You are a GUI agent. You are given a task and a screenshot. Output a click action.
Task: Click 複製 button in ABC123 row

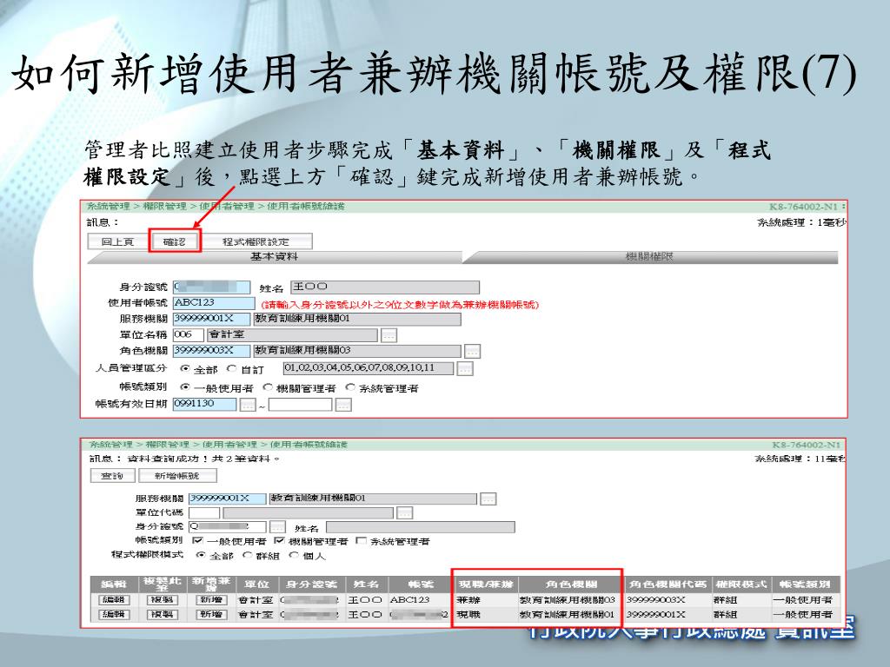[x=163, y=600]
